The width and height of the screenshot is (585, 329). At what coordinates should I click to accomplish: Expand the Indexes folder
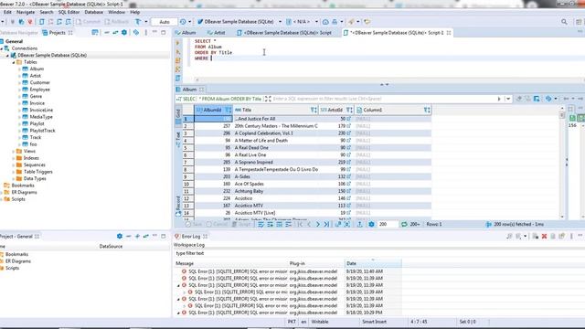(14, 158)
